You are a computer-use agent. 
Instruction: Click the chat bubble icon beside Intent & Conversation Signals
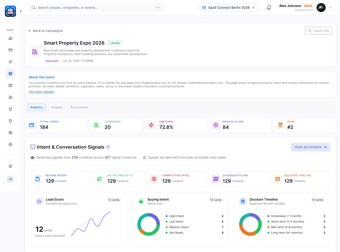coord(33,147)
